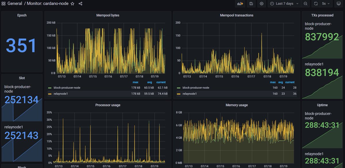Viewport: 345px width, 168px height.
Task: Open the Last 7 days time picker
Action: click(285, 4)
